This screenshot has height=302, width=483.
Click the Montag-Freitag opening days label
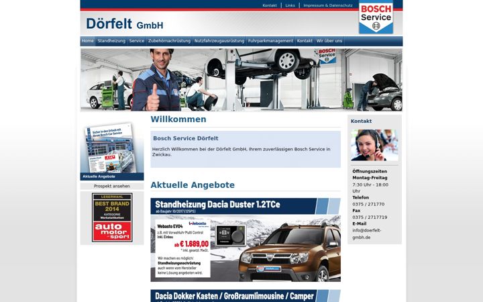coord(370,178)
